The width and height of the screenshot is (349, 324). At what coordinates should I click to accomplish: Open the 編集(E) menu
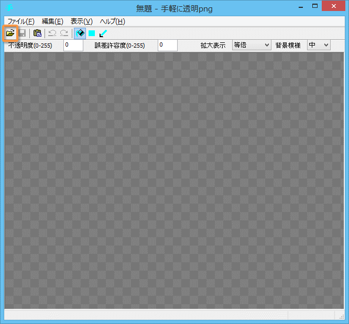[52, 21]
